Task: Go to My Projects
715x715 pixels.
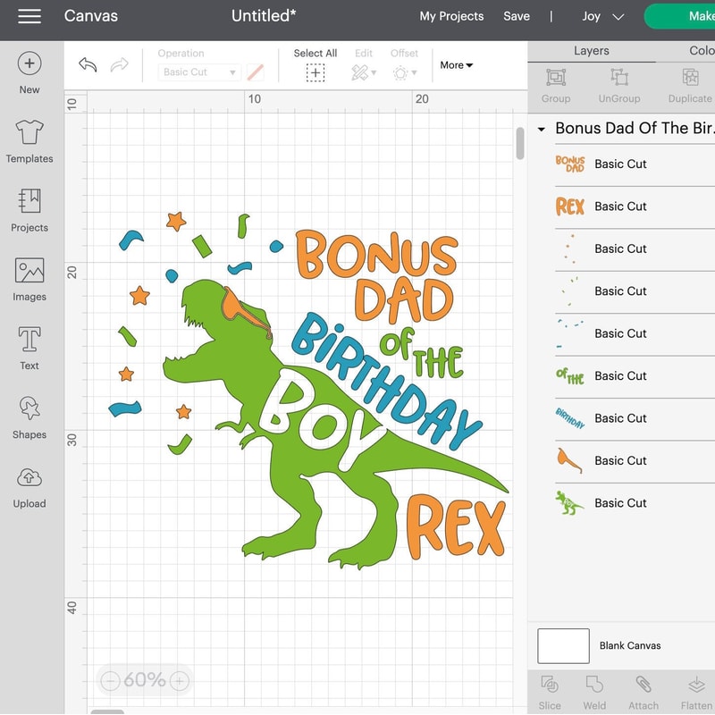Action: tap(452, 15)
